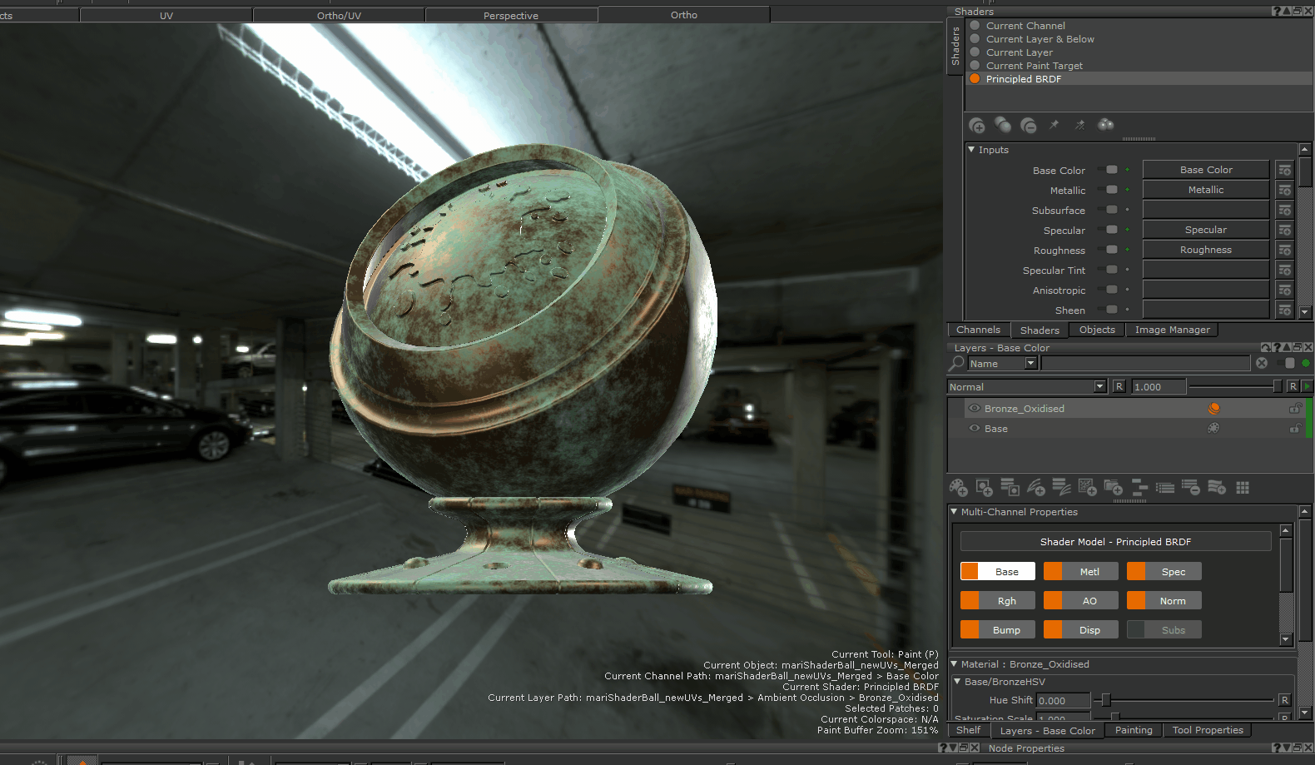The width and height of the screenshot is (1315, 765).
Task: Add a new paint layer icon
Action: [x=959, y=488]
